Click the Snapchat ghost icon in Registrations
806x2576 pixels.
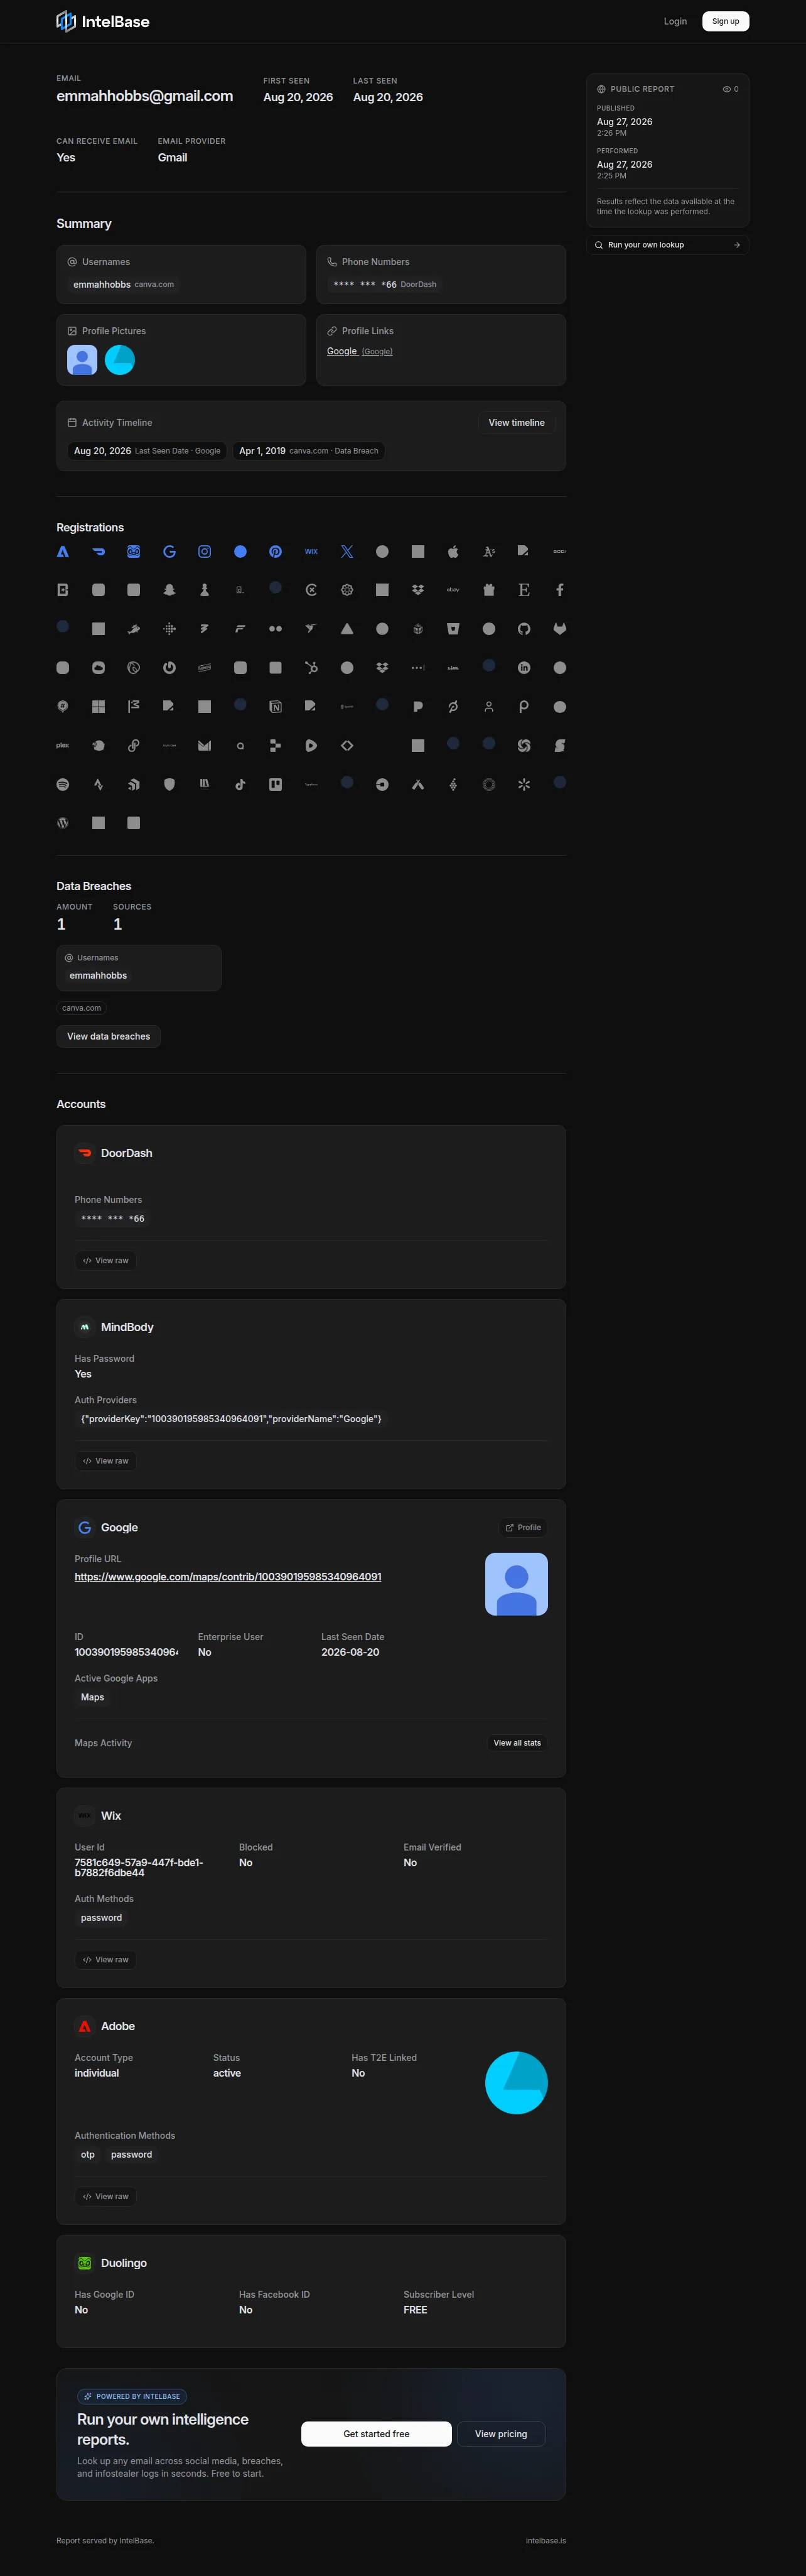pyautogui.click(x=169, y=590)
